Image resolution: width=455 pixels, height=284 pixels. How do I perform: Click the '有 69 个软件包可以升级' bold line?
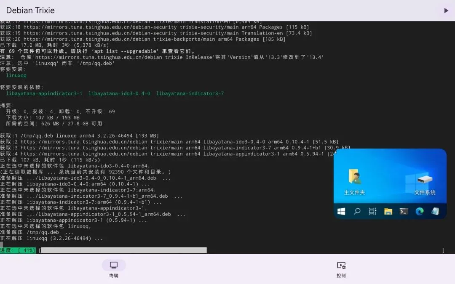tap(97, 51)
